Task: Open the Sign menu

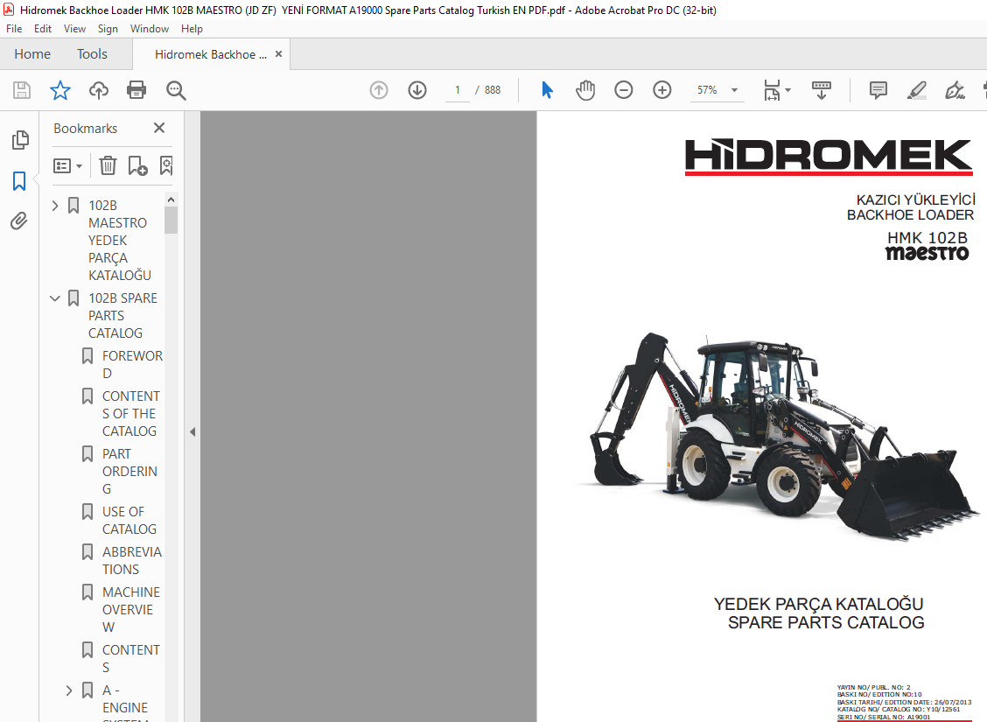Action: coord(108,29)
